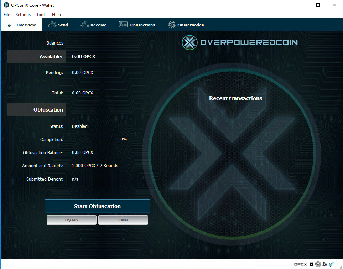This screenshot has height=269, width=343.
Task: Go to the Receive tab
Action: tap(94, 25)
